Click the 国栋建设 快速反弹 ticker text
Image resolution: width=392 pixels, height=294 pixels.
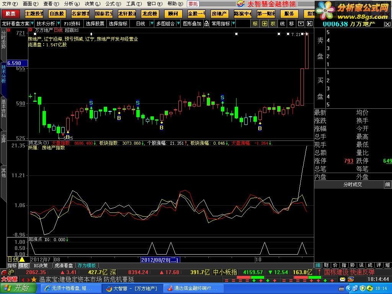(350, 272)
